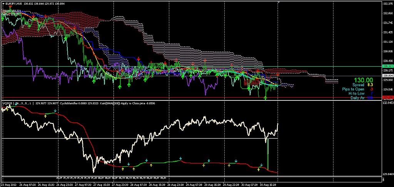Click the 23 Aug 2013 date label
Image resolution: width=394 pixels, height=187 pixels.
coord(8,184)
